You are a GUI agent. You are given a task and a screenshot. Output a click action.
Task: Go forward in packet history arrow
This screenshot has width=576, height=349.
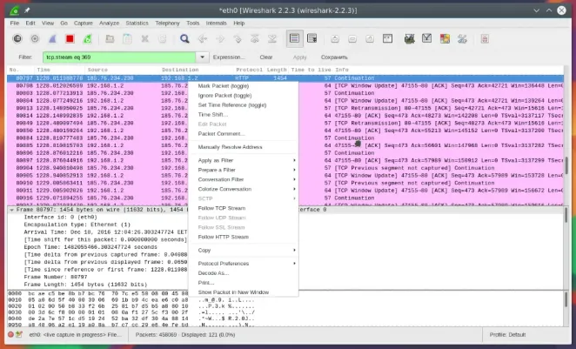pos(219,38)
